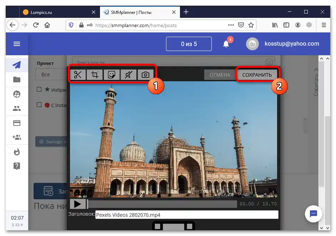Open the emoji picker in post text
The image size is (336, 236).
pos(269,62)
